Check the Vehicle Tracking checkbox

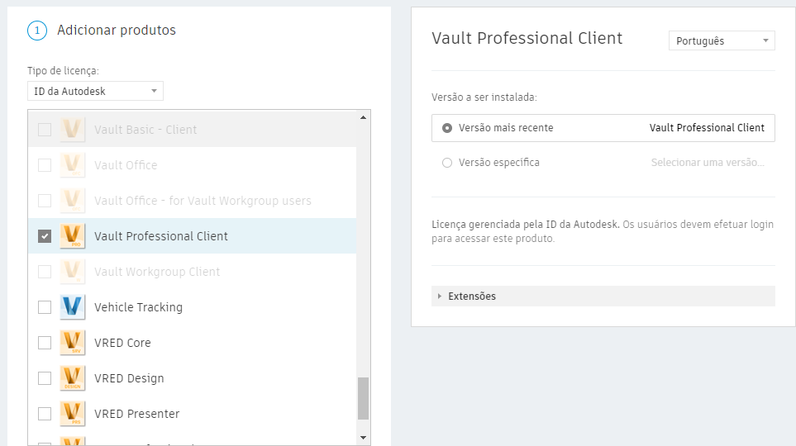45,307
